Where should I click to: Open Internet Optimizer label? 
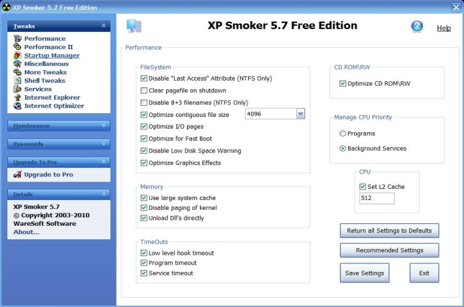(x=54, y=106)
